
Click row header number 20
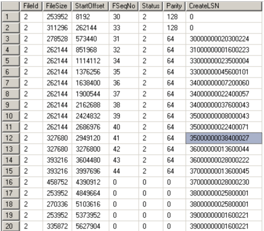(x=11, y=226)
